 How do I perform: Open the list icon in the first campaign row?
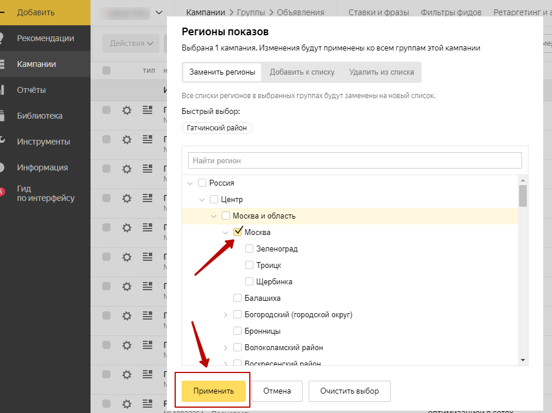[x=148, y=110]
